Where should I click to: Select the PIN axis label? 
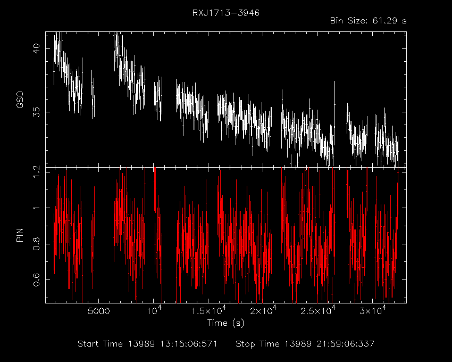pyautogui.click(x=20, y=235)
